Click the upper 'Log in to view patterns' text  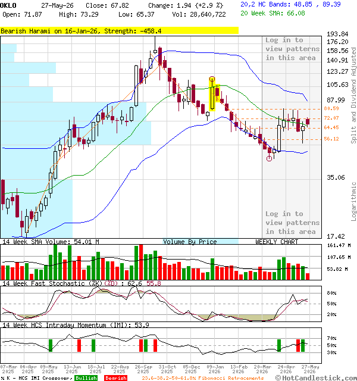pyautogui.click(x=292, y=49)
